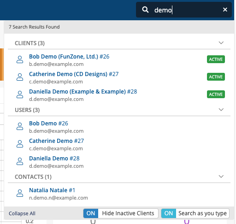Click Collapse All link

click(x=22, y=213)
